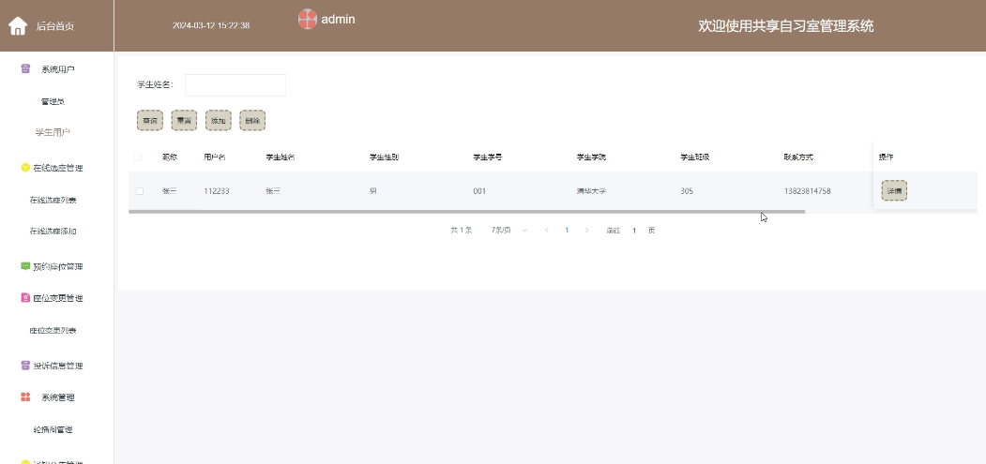Image resolution: width=986 pixels, height=464 pixels.
Task: Expand the 系统用户 menu group
Action: pos(56,69)
